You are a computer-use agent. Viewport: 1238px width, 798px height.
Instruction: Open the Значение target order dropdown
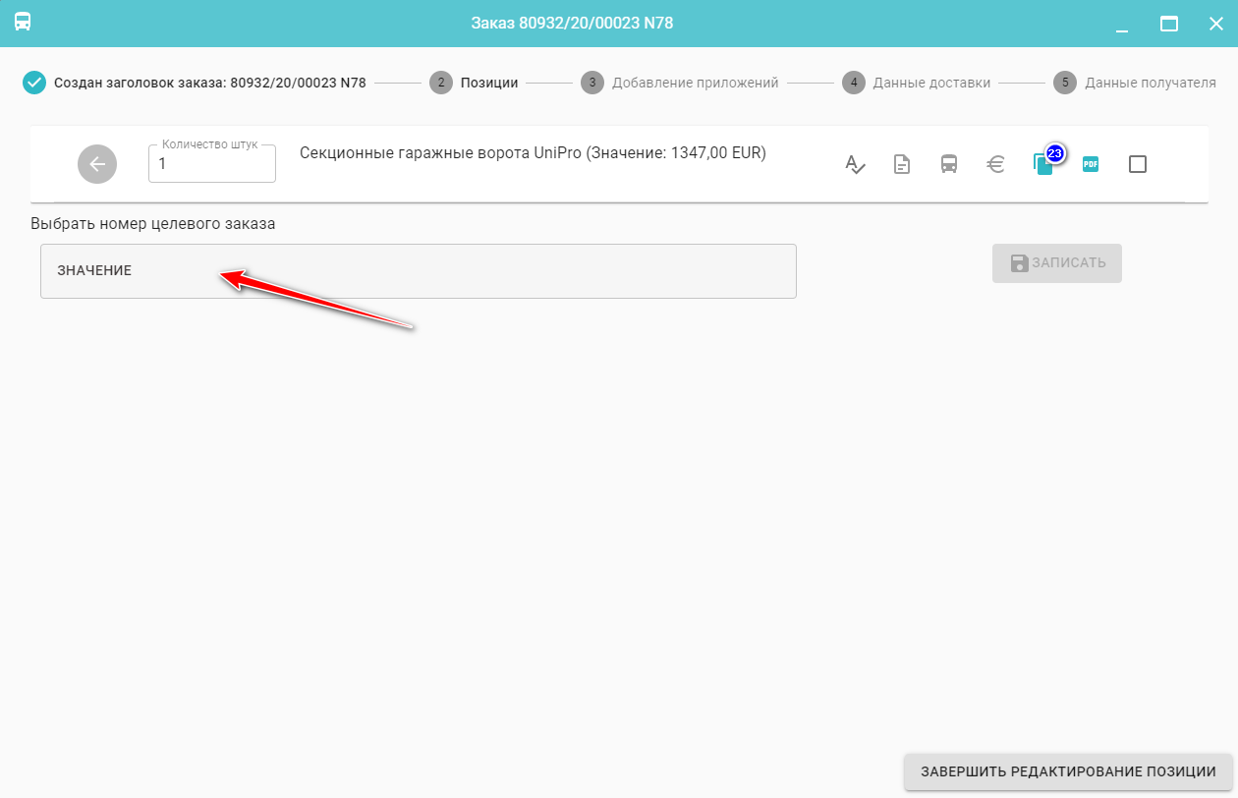pos(418,271)
